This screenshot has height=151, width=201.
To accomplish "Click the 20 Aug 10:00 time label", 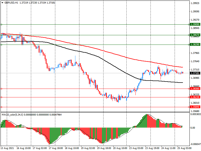I will point(120,148).
